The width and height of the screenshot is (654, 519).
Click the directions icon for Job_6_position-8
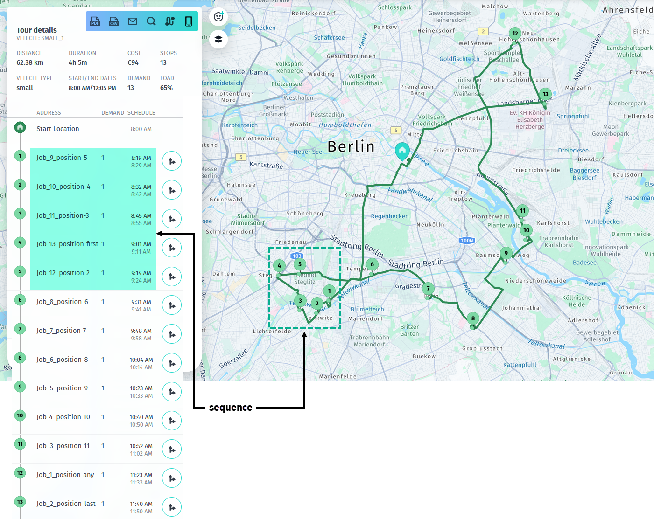[172, 363]
